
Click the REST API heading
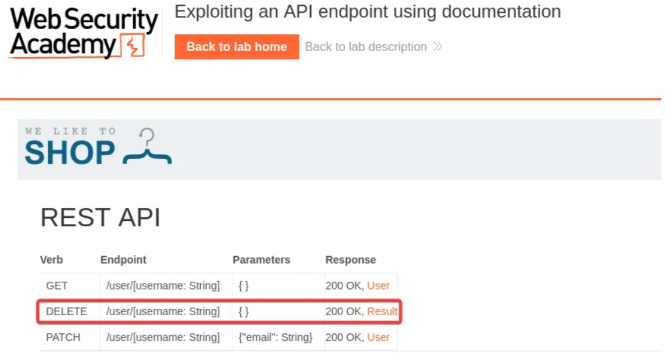[100, 218]
